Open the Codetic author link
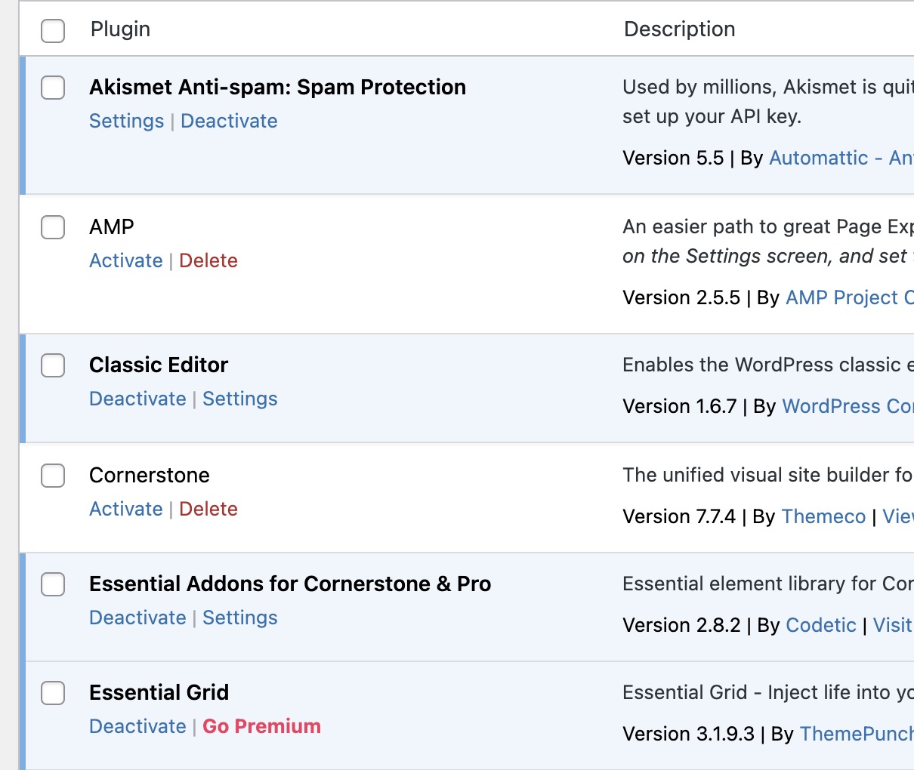Screen dimensions: 914x770 coord(821,625)
